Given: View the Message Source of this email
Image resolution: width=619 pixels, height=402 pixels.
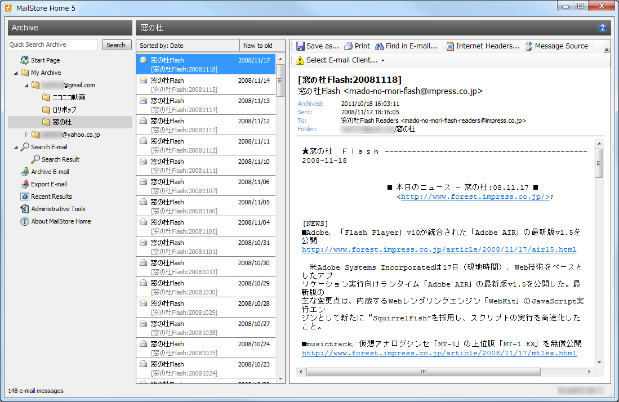Looking at the screenshot, I should pos(557,46).
